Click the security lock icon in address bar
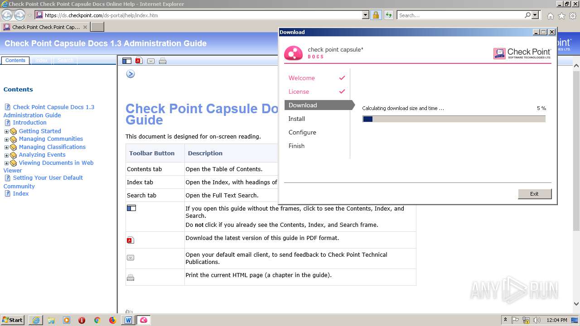This screenshot has width=580, height=326. [376, 15]
